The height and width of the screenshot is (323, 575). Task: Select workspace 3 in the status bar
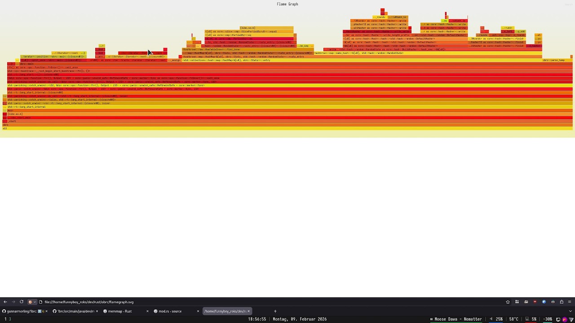click(x=10, y=319)
